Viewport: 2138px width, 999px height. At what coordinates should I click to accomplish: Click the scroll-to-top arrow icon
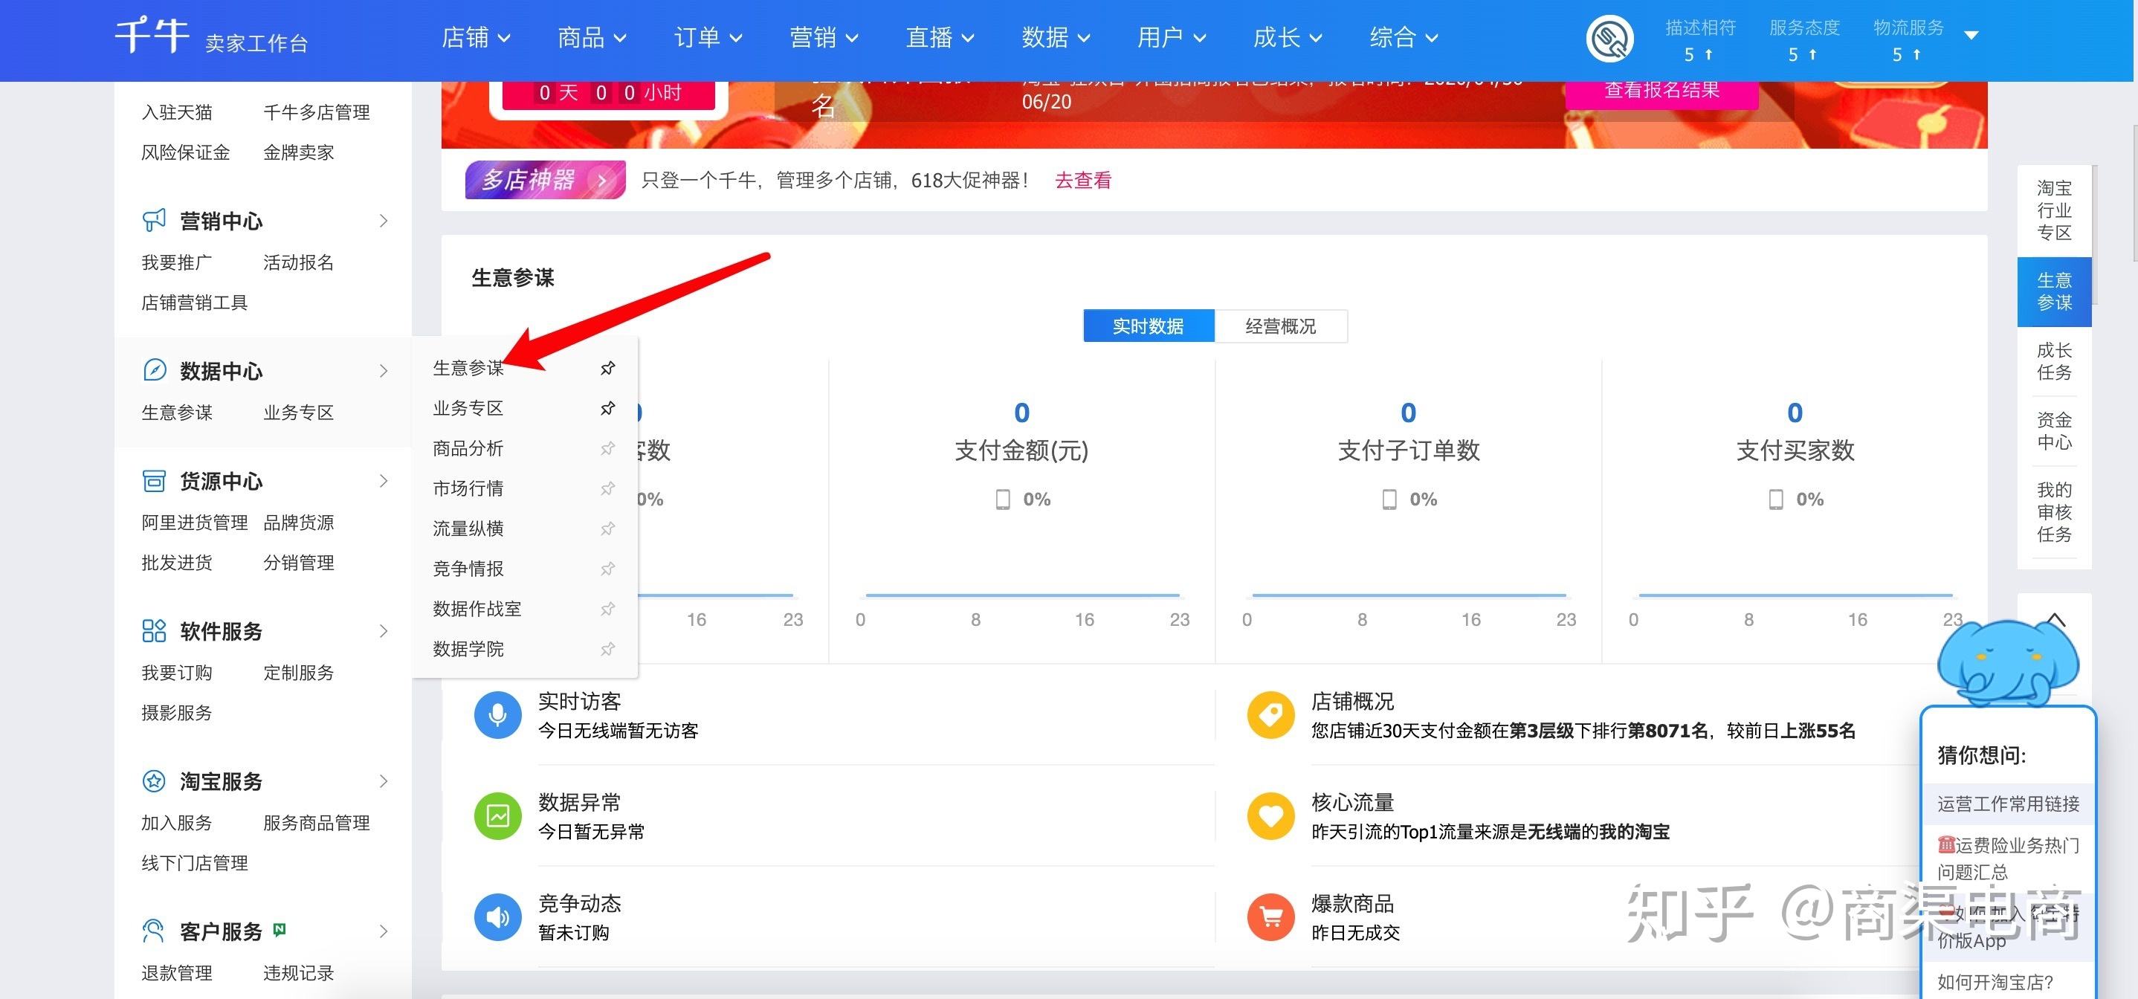click(x=2055, y=620)
